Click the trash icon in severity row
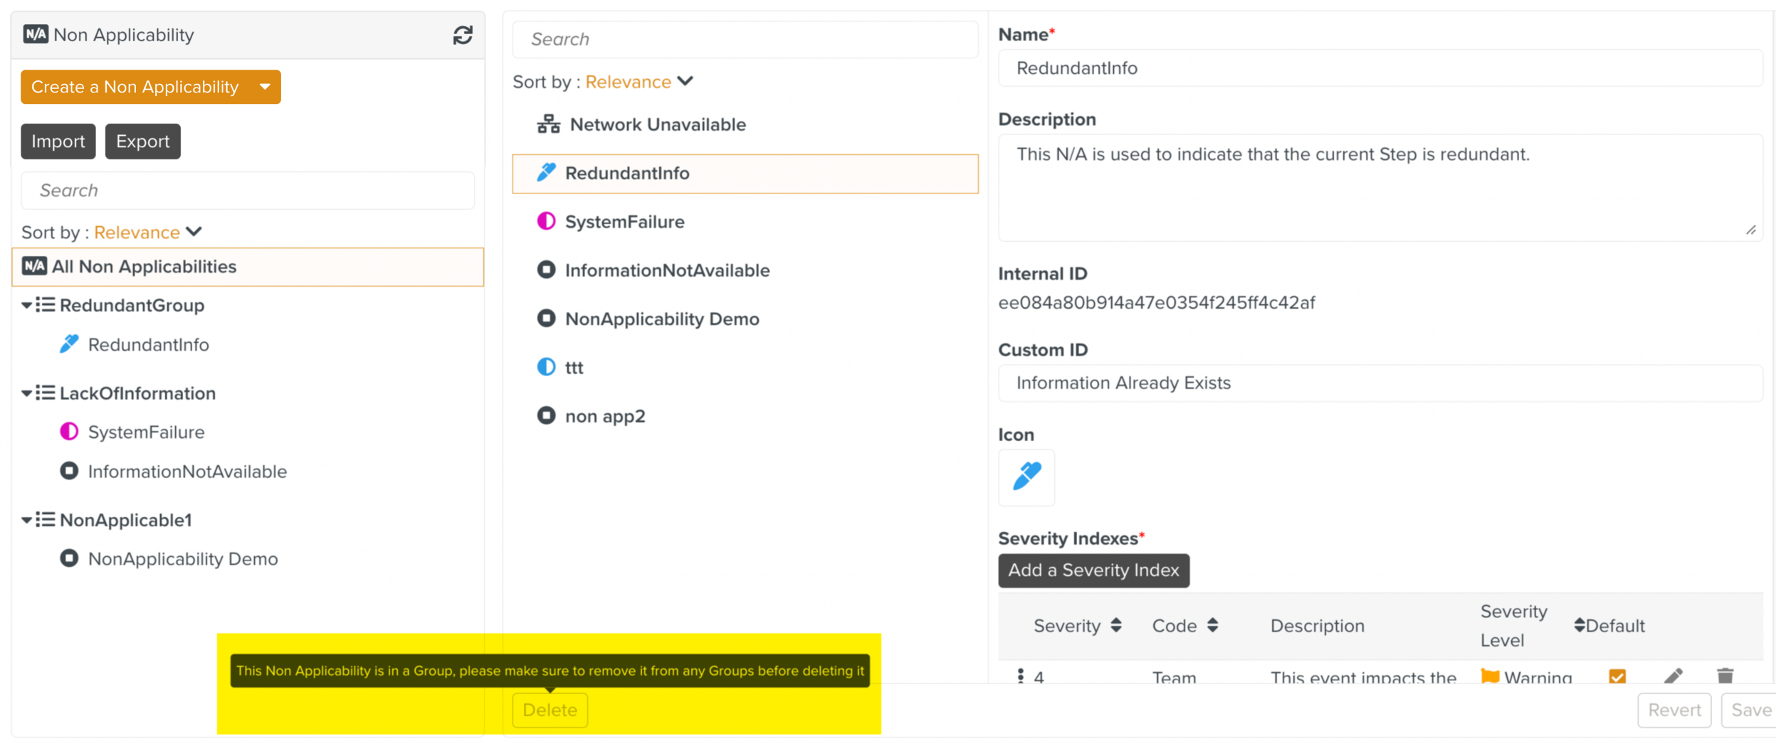 point(1725,675)
